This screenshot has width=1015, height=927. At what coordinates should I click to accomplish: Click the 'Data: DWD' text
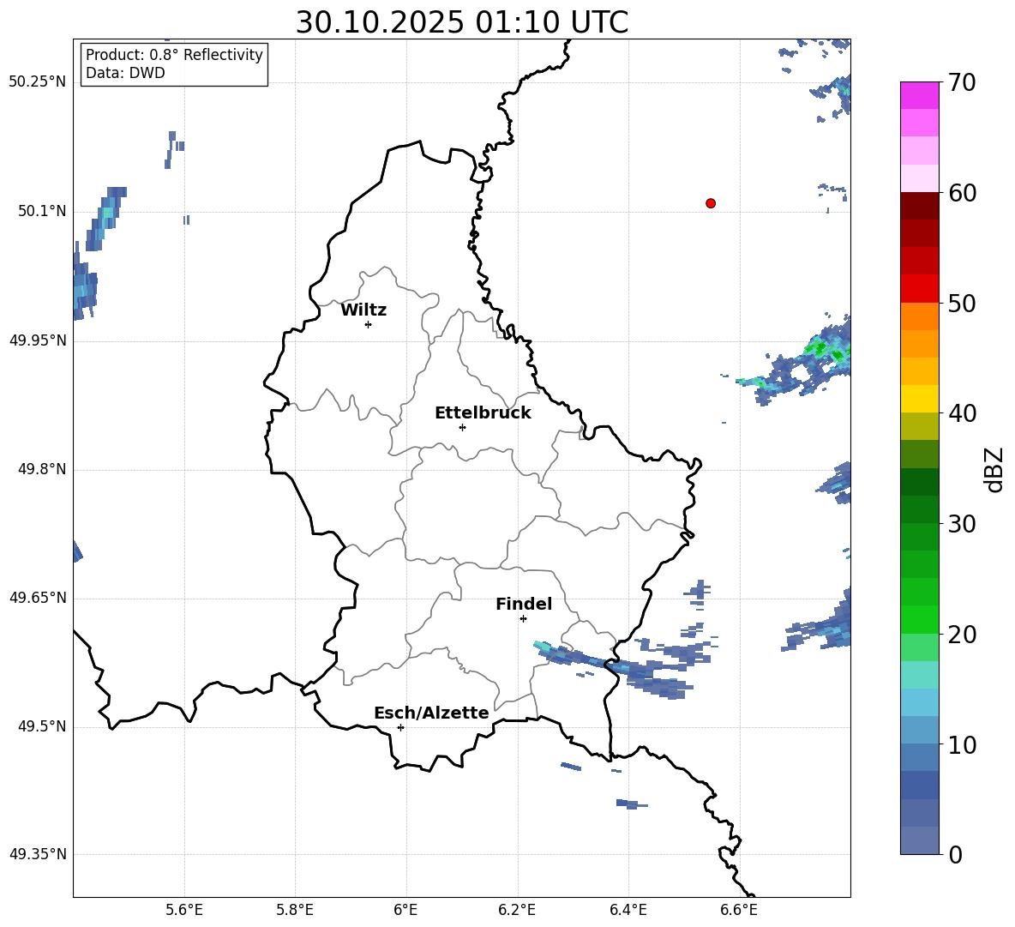point(125,73)
